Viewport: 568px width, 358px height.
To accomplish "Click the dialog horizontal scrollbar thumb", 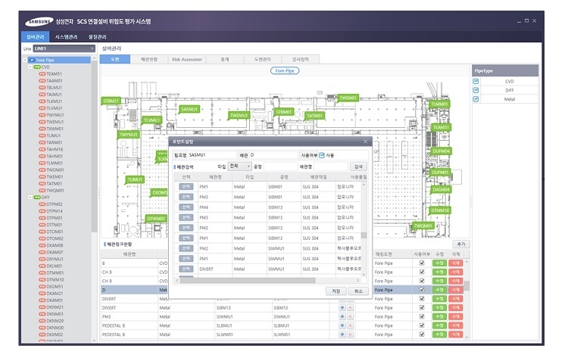I will tap(248, 280).
